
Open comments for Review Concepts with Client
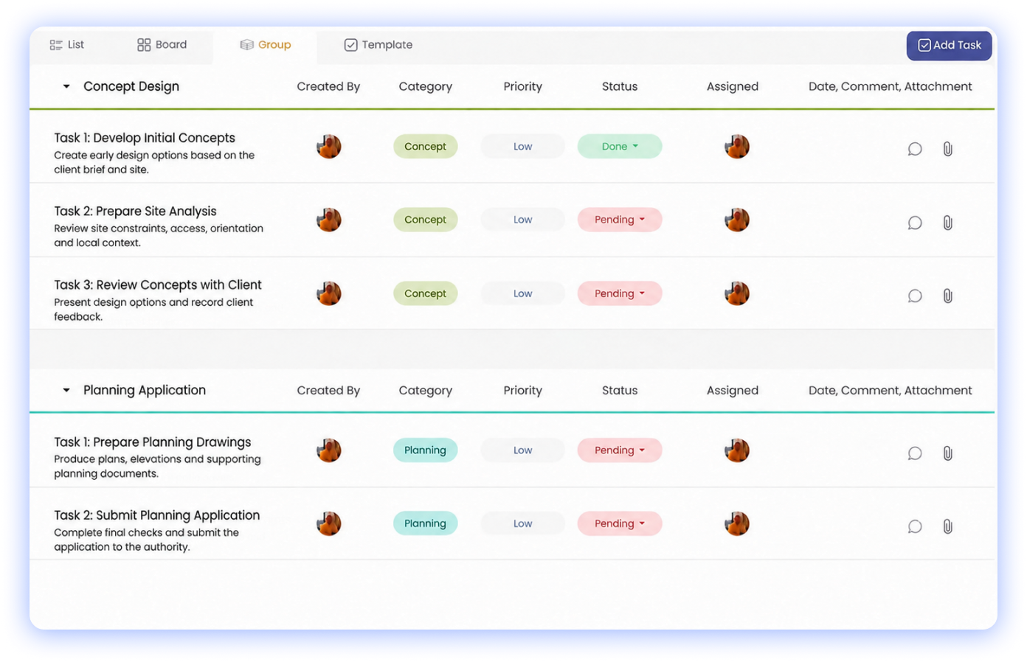[x=915, y=296]
